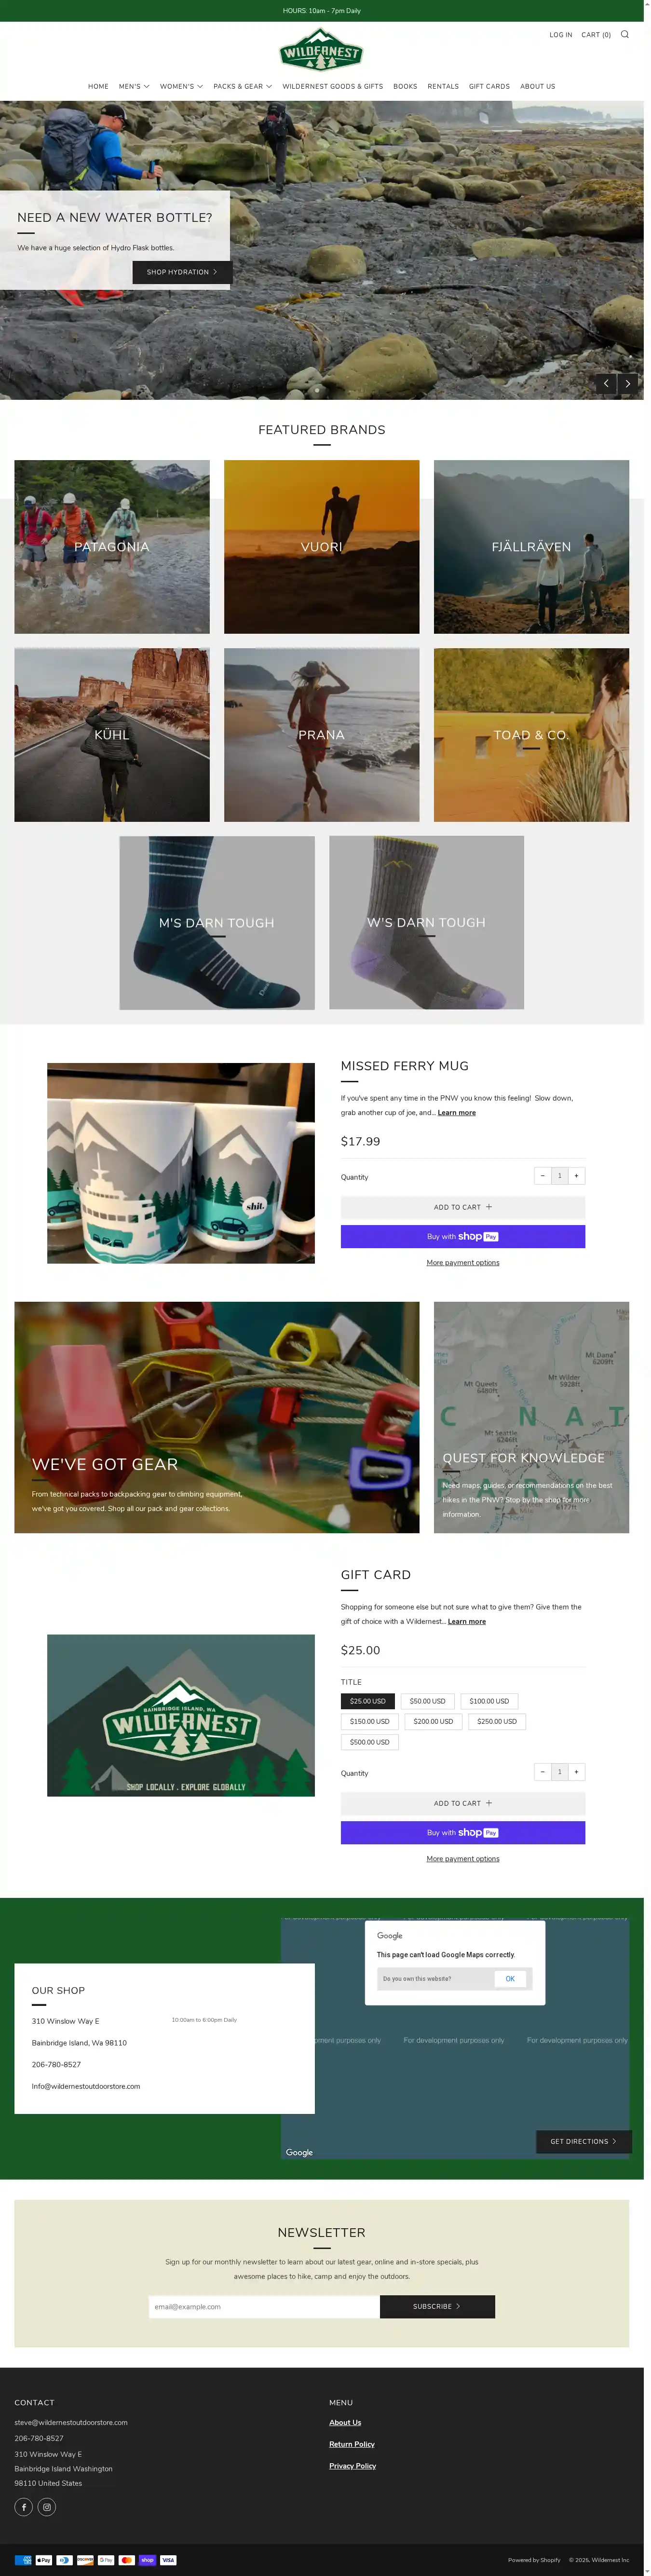
Task: Click the SHOP HYDRATION button
Action: pyautogui.click(x=182, y=272)
